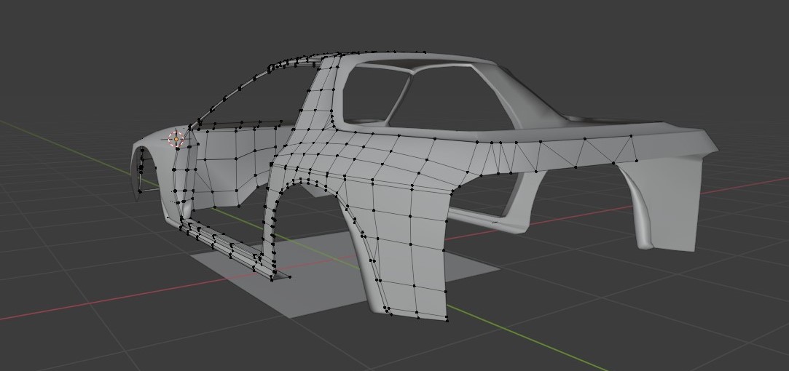Viewport: 789px width, 371px height.
Task: Click the 3D cursor crosshair near the hood
Action: pos(176,139)
